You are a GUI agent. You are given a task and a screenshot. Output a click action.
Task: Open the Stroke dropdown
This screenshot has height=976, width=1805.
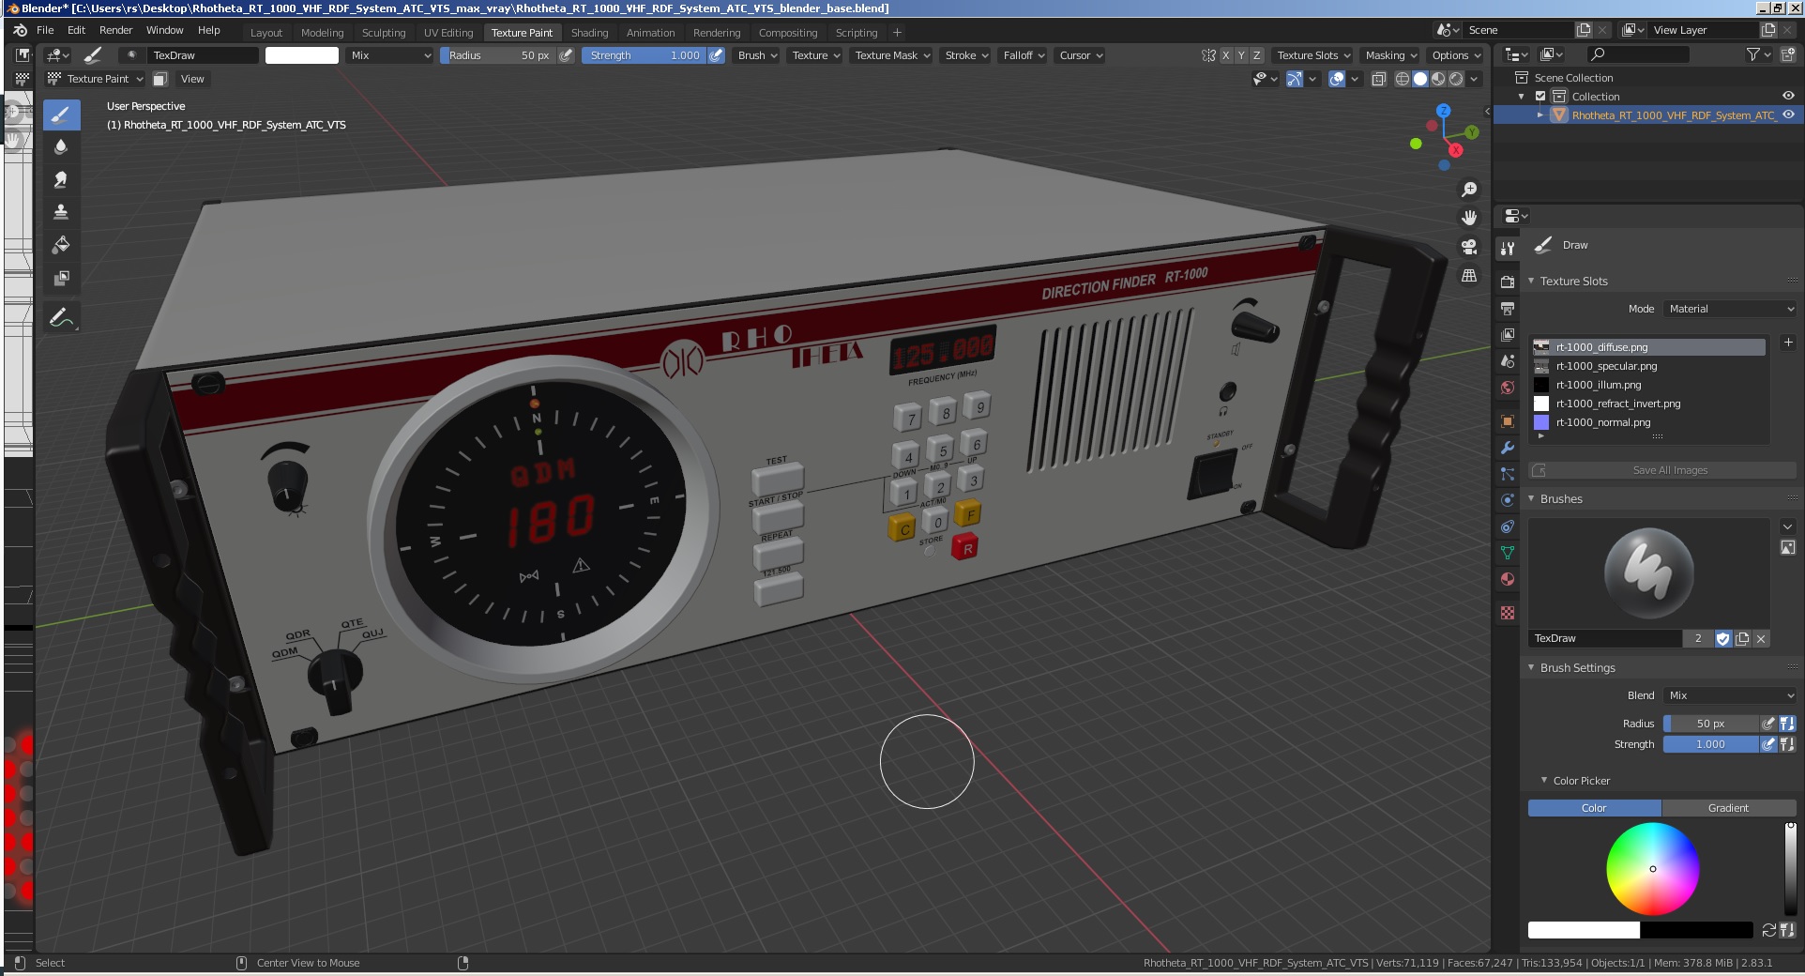point(966,55)
